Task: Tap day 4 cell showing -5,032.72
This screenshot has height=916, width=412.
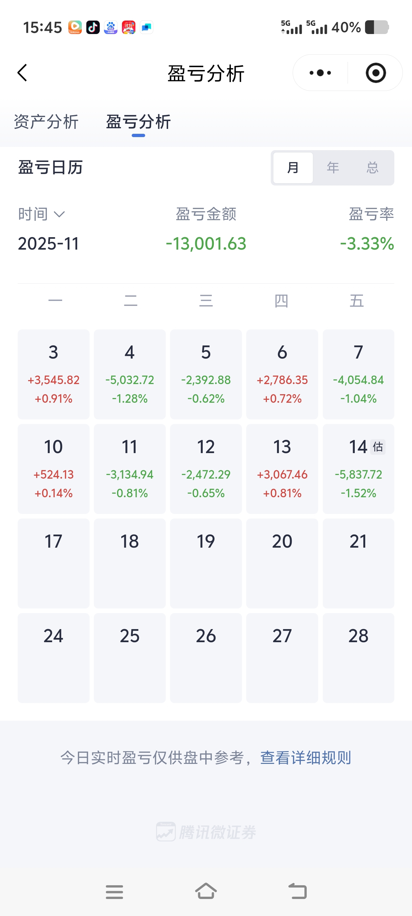Action: pos(130,374)
